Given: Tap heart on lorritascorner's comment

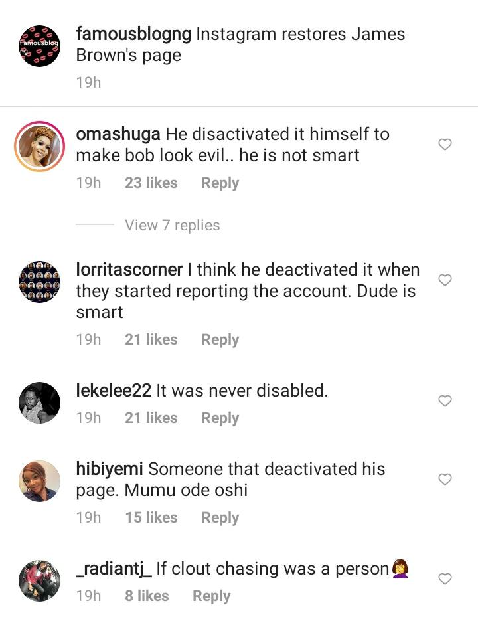Looking at the screenshot, I should (445, 280).
